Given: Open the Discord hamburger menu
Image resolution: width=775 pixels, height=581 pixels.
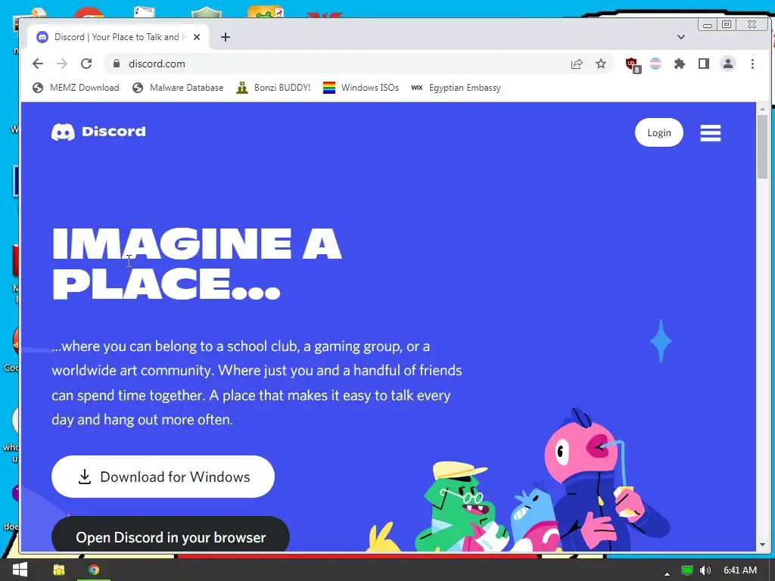Looking at the screenshot, I should tap(710, 132).
